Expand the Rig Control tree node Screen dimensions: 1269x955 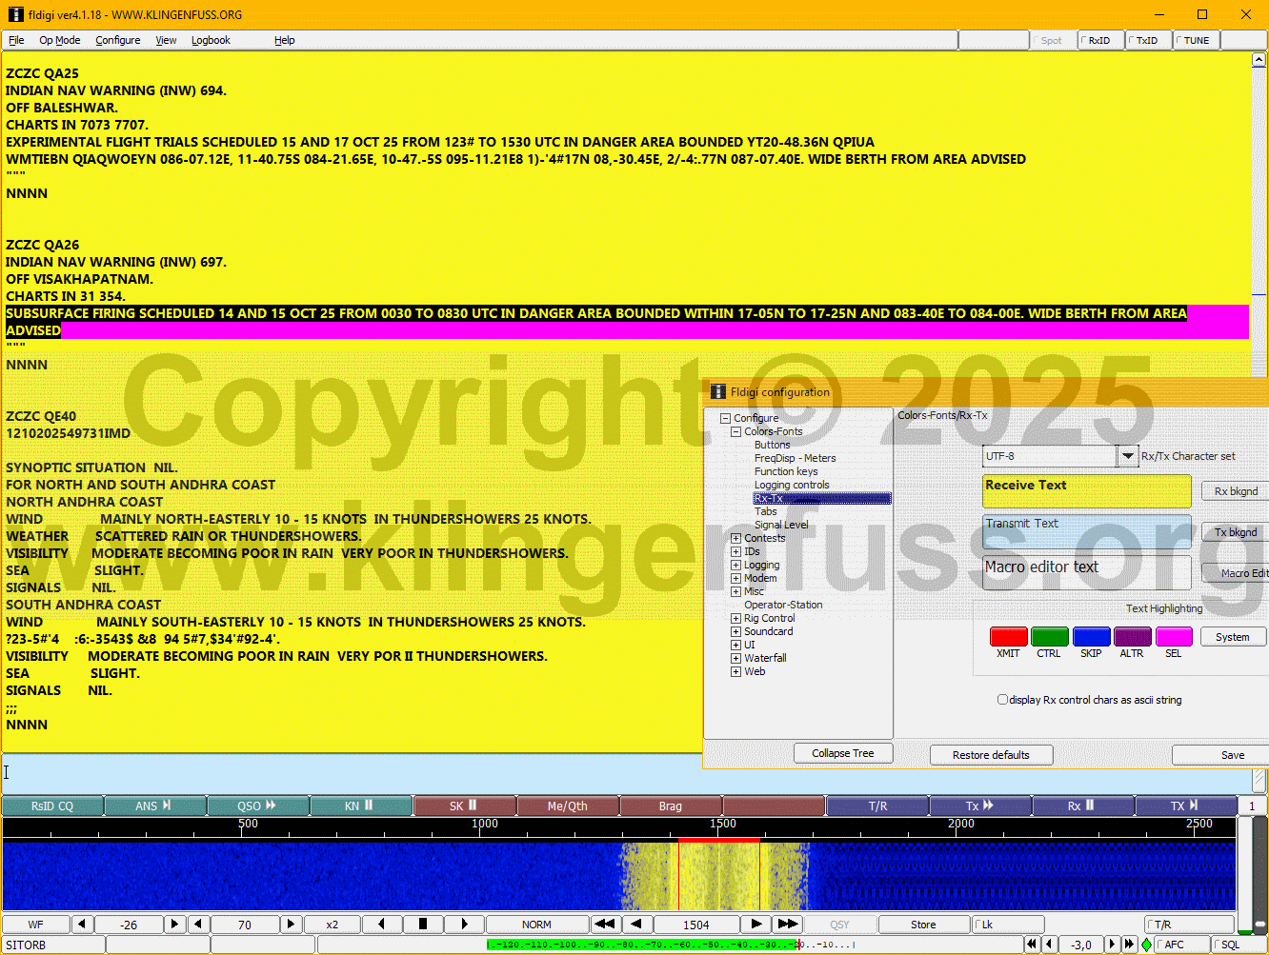pos(735,618)
